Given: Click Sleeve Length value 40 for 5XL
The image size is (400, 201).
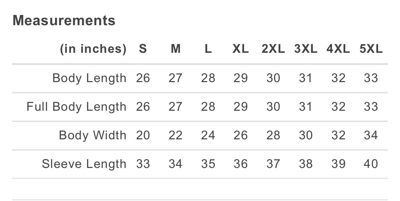Looking at the screenshot, I should (x=371, y=164).
